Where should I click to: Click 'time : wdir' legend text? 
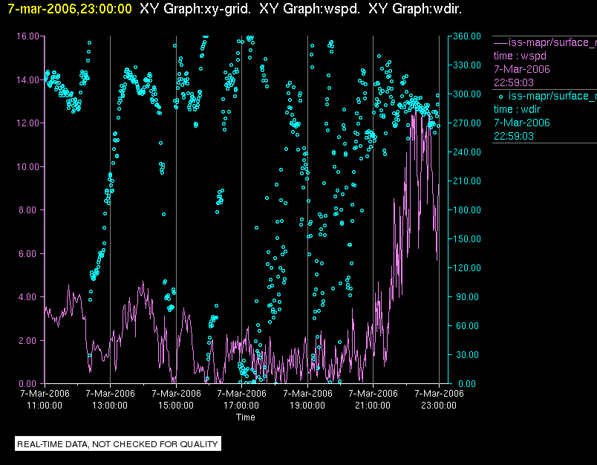tap(517, 109)
